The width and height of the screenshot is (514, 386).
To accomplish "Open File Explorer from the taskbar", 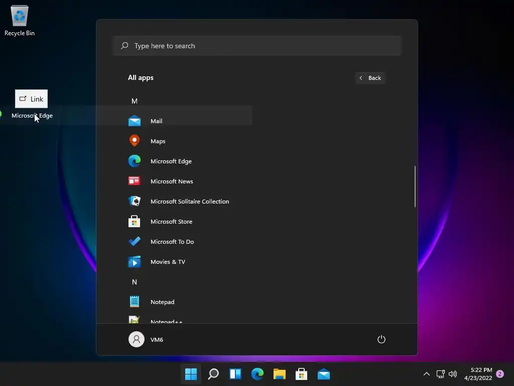I will point(280,374).
